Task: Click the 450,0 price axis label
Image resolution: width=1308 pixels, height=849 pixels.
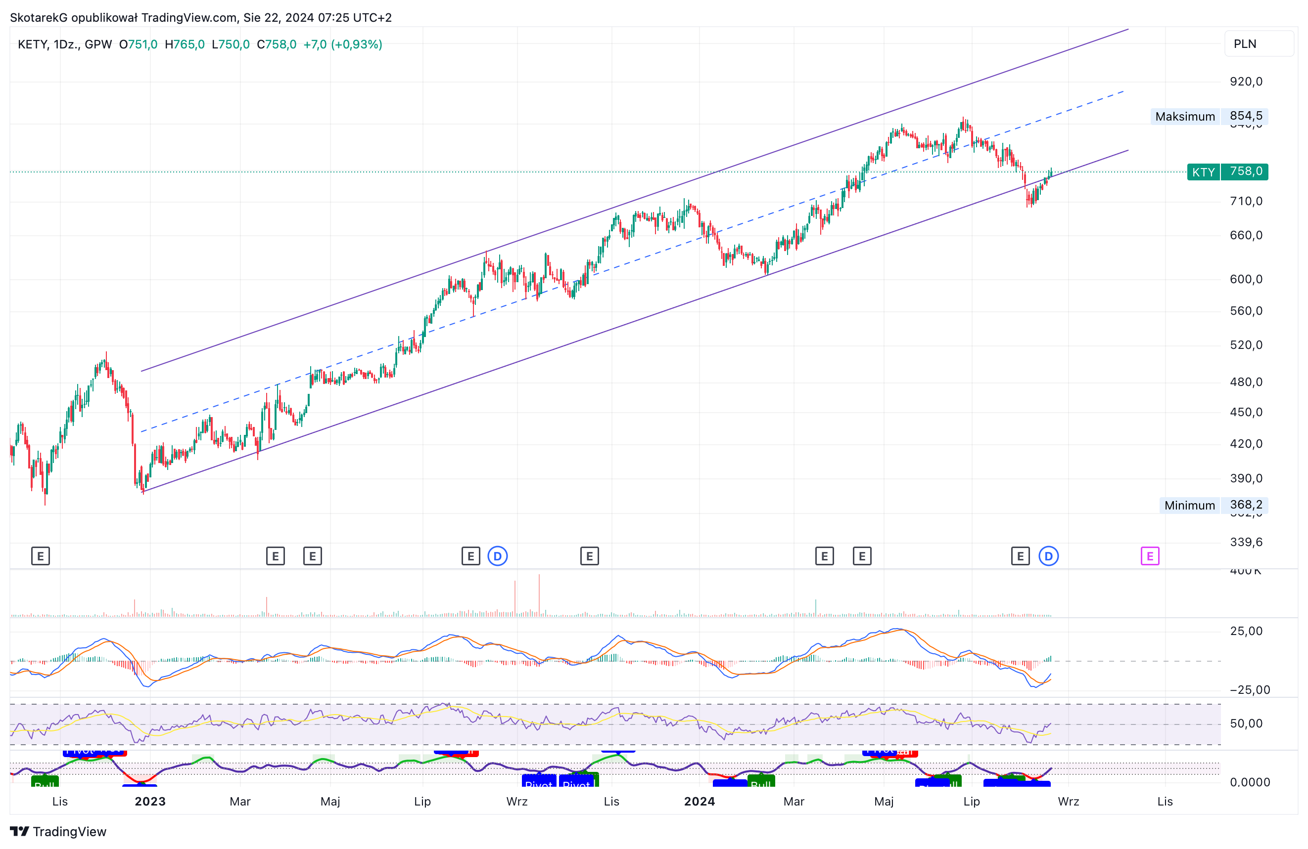Action: [1246, 413]
